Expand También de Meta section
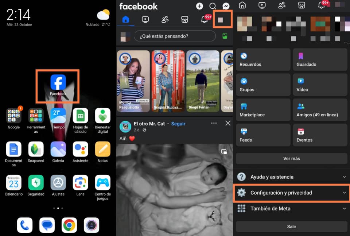Image resolution: width=350 pixels, height=236 pixels. tap(292, 209)
